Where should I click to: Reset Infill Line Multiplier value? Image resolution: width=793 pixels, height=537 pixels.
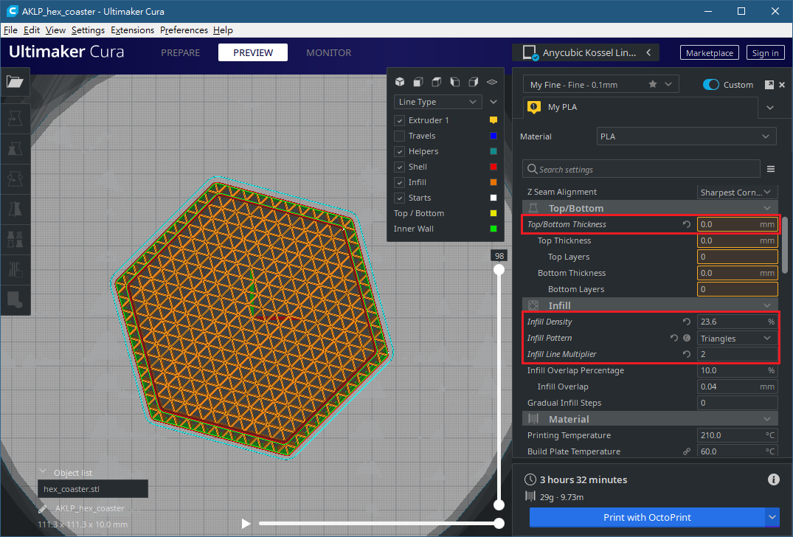pos(686,354)
